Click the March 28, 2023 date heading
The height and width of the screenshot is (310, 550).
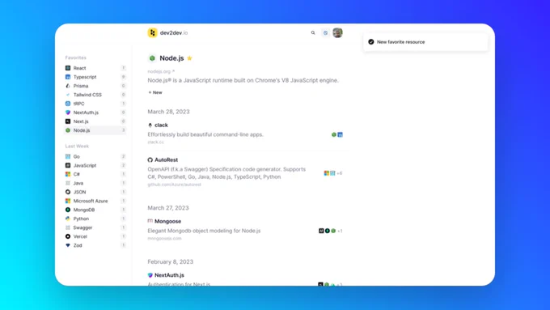coord(168,112)
